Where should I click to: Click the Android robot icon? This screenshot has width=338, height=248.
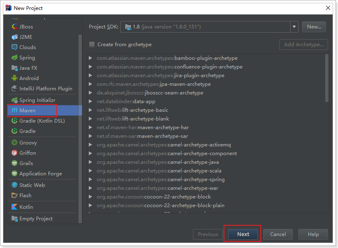[14, 78]
